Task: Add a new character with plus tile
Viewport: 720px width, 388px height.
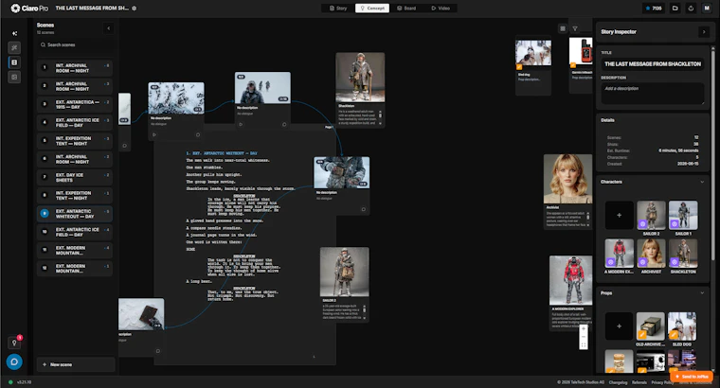Action: (x=619, y=215)
